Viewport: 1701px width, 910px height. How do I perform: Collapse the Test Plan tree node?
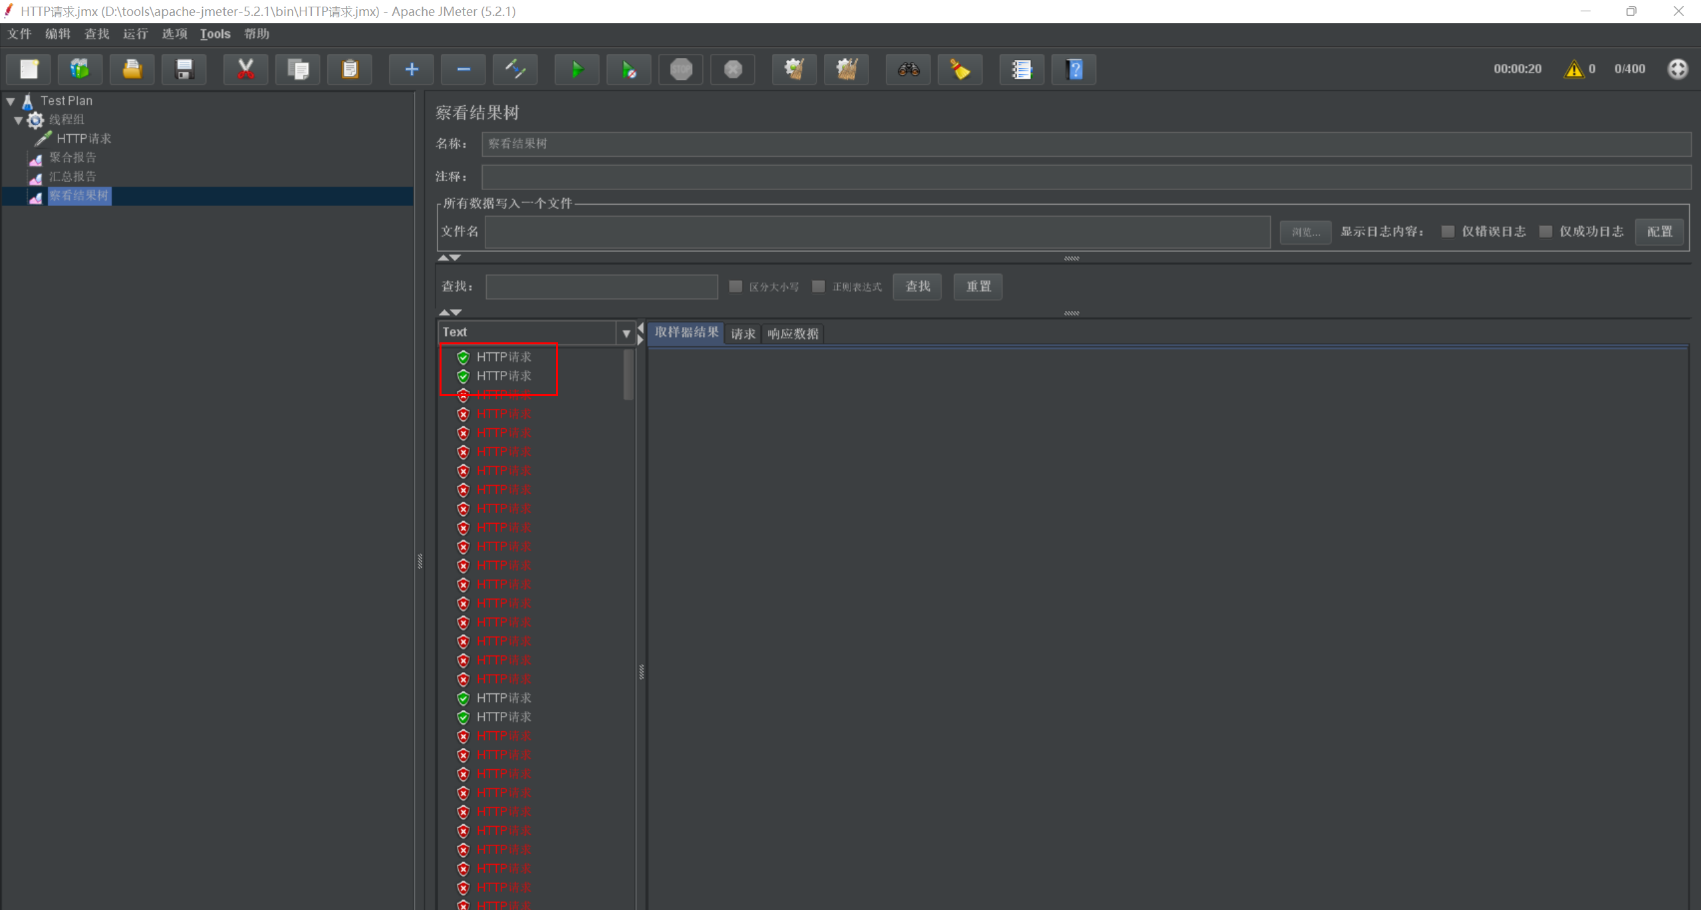pyautogui.click(x=11, y=101)
